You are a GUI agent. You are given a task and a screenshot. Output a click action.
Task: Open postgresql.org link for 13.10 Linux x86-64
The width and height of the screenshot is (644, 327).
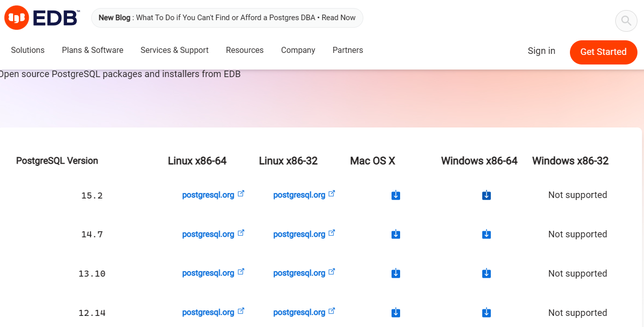point(213,273)
